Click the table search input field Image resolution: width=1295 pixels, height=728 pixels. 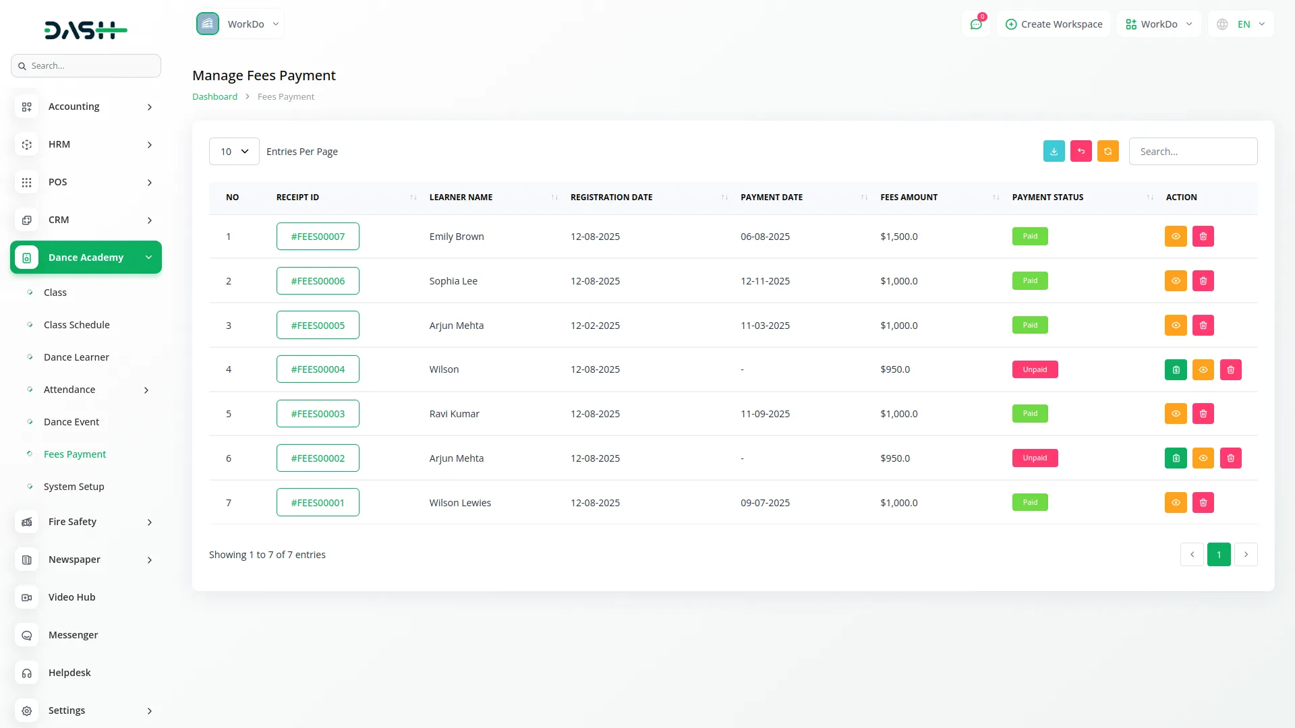[1192, 152]
